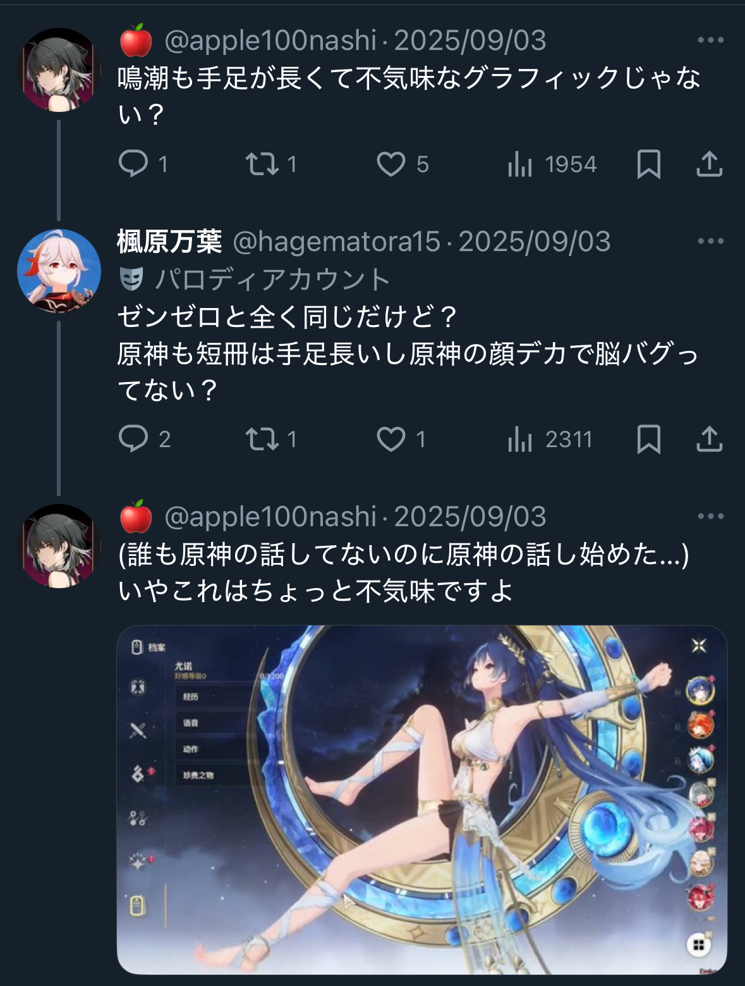The width and height of the screenshot is (745, 986).
Task: Open apple100nashi avatar on the last tweet
Action: click(59, 546)
